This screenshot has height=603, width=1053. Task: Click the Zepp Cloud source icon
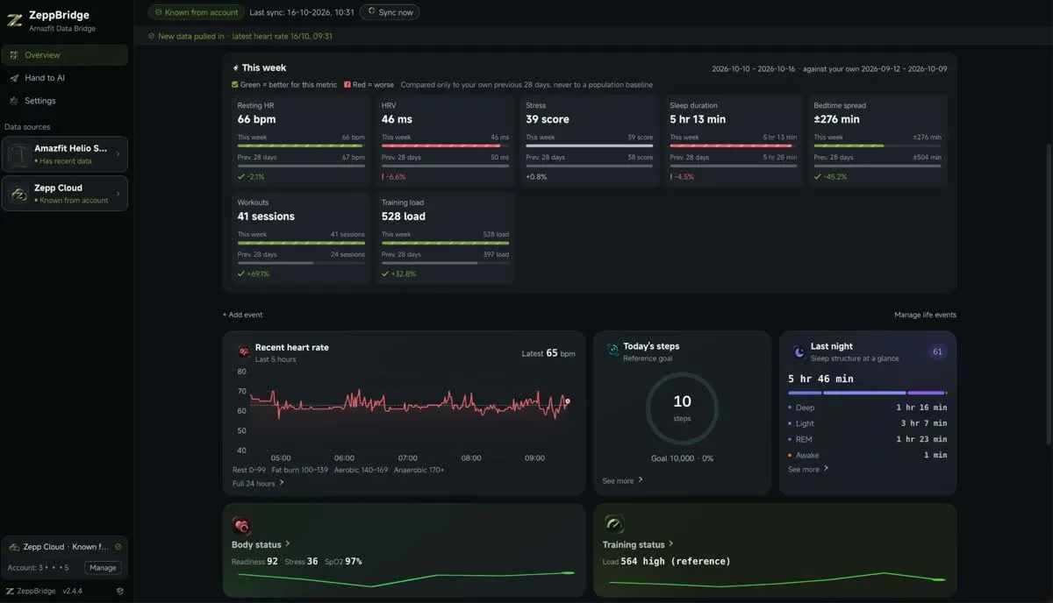(x=18, y=194)
